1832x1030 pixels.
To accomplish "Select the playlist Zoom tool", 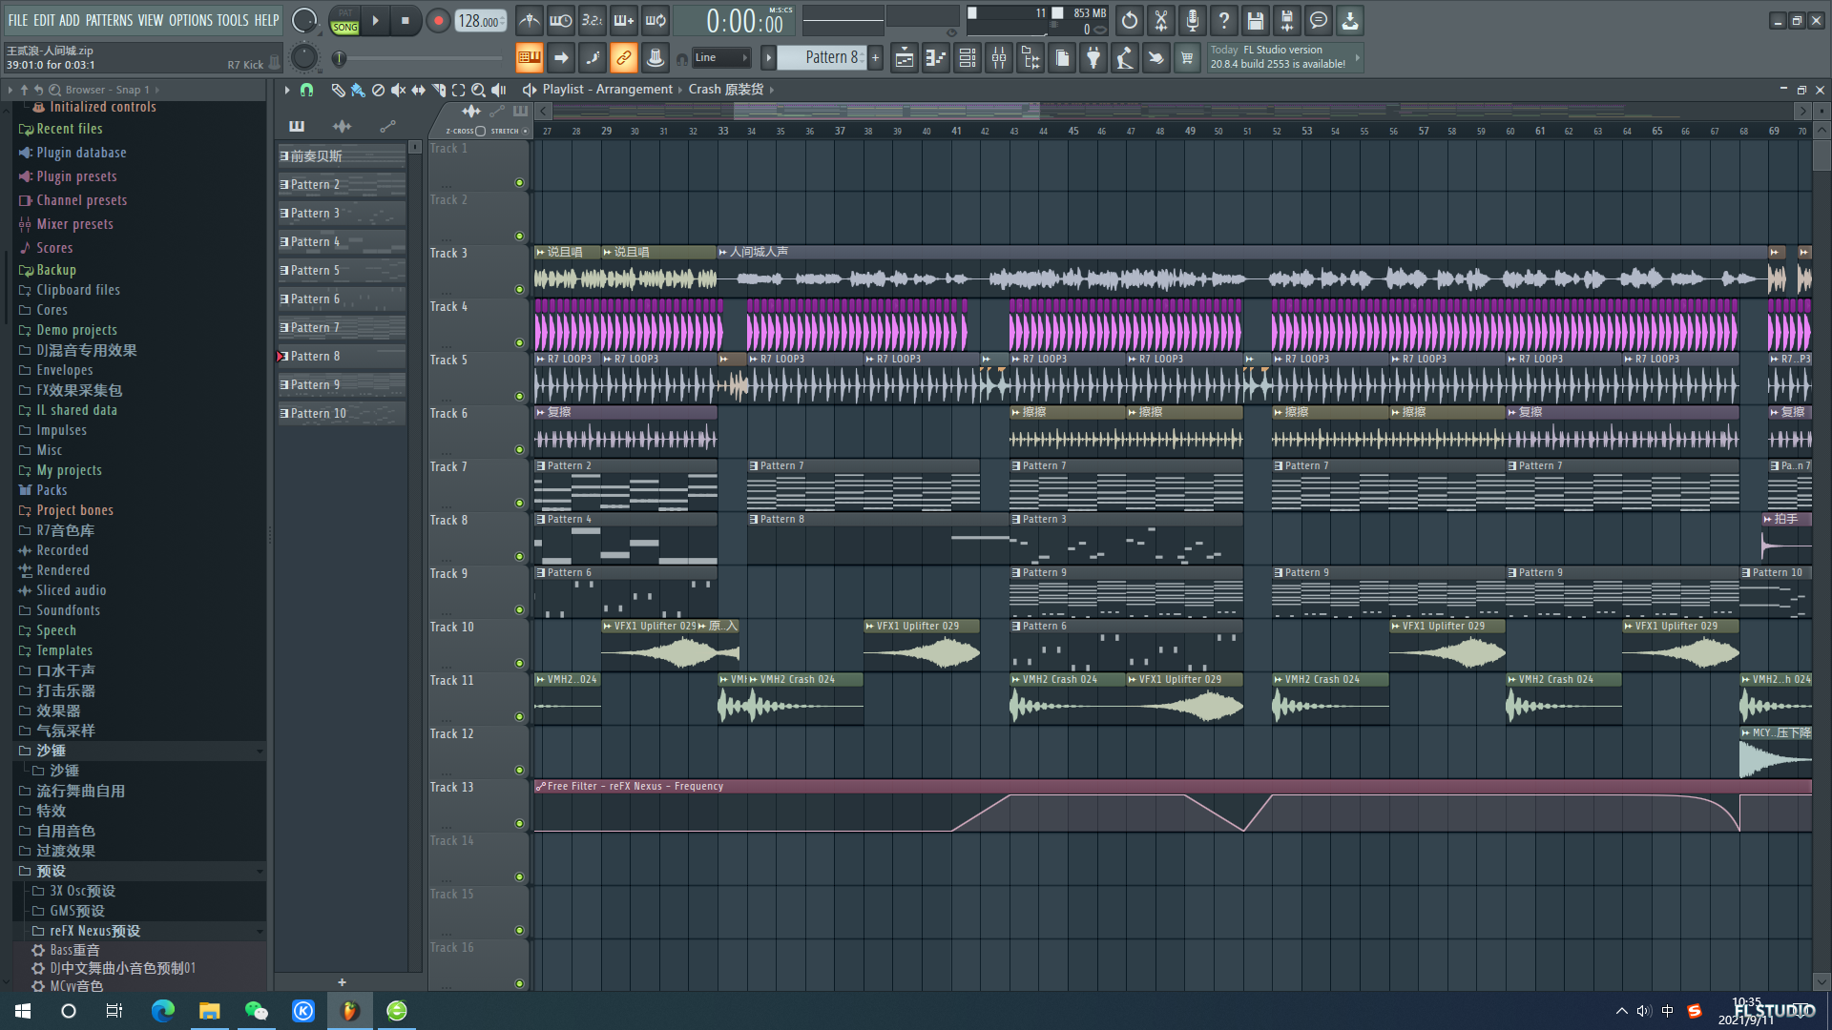I will (x=478, y=90).
